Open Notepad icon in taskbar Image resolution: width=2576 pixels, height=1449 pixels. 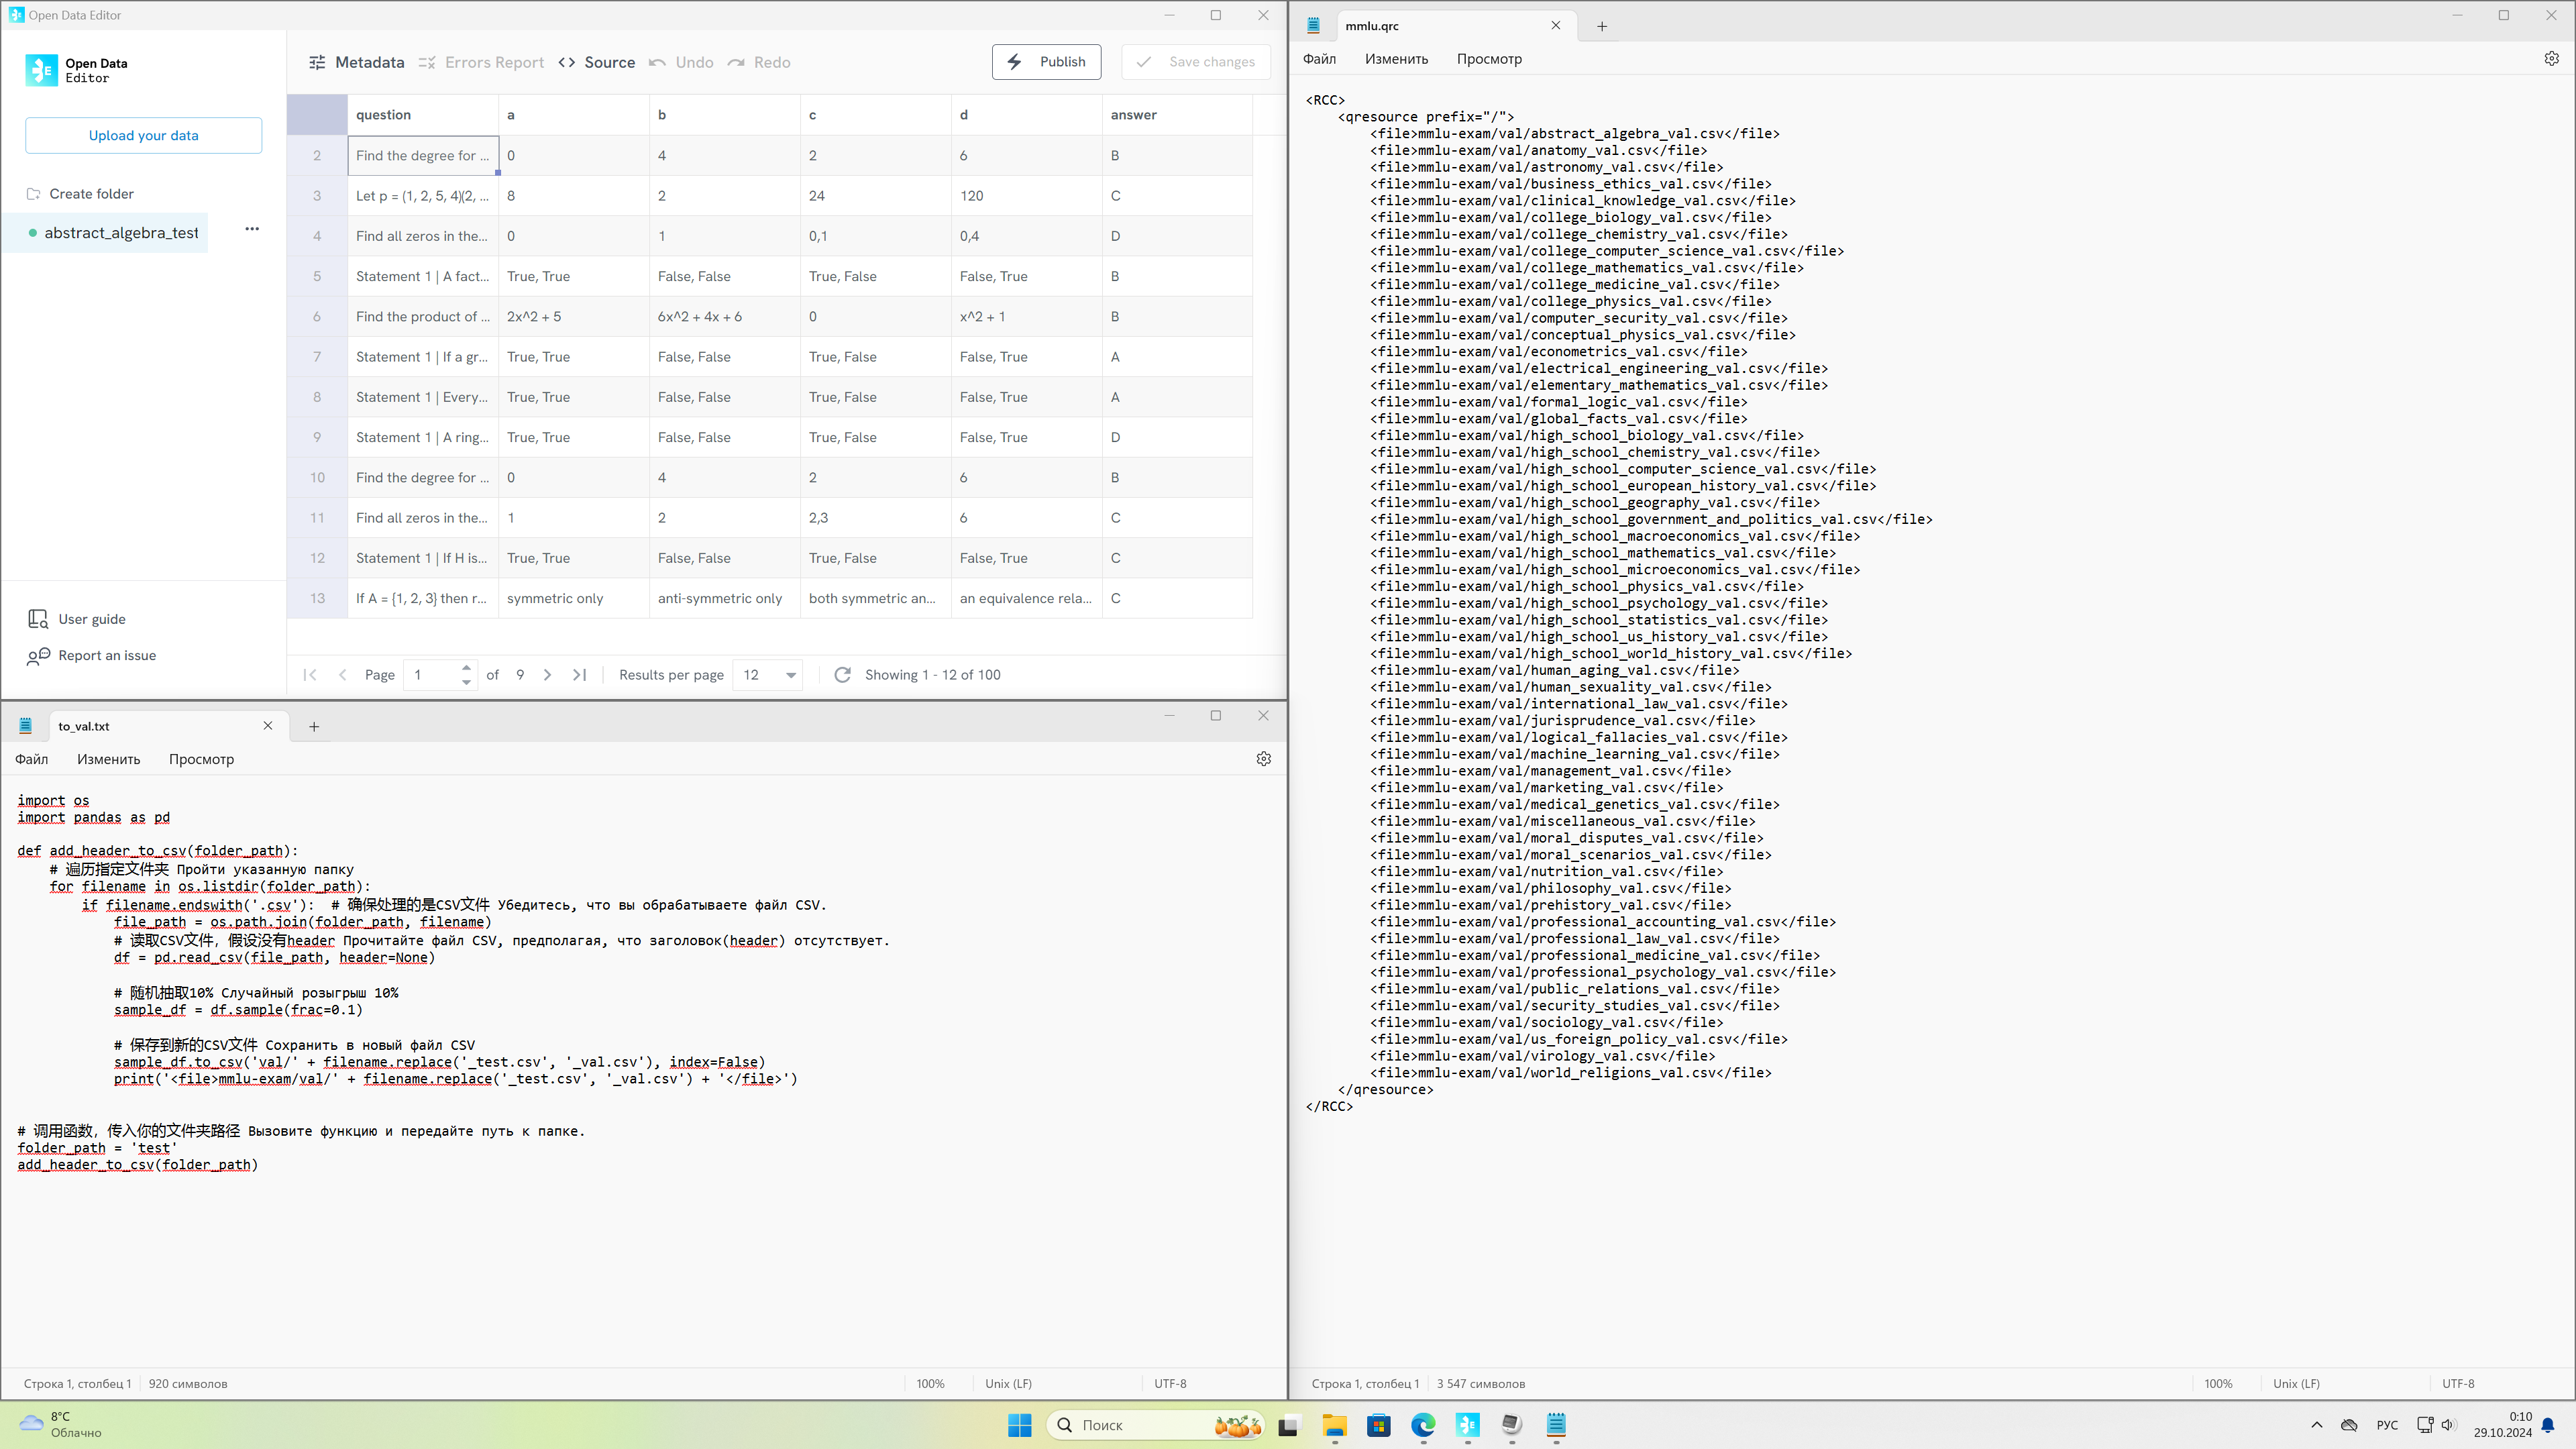coord(1556,1425)
